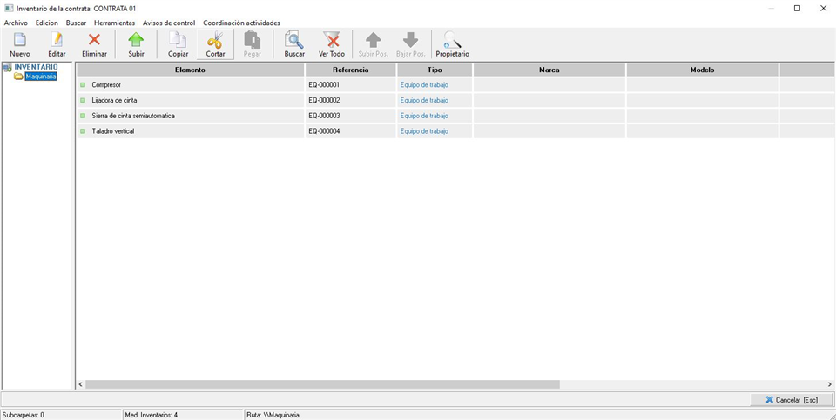
Task: Open Coordinación actividades menu
Action: [241, 23]
